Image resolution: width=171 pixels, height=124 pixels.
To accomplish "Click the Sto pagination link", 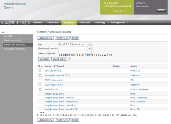I will [x=135, y=115].
